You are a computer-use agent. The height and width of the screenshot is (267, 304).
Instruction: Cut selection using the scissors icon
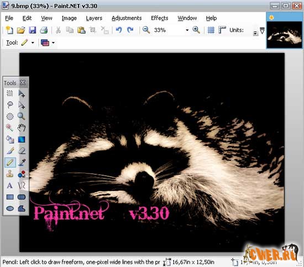(x=58, y=30)
